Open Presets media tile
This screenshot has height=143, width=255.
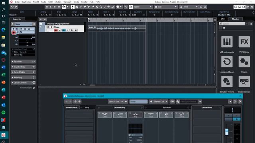coord(244,62)
